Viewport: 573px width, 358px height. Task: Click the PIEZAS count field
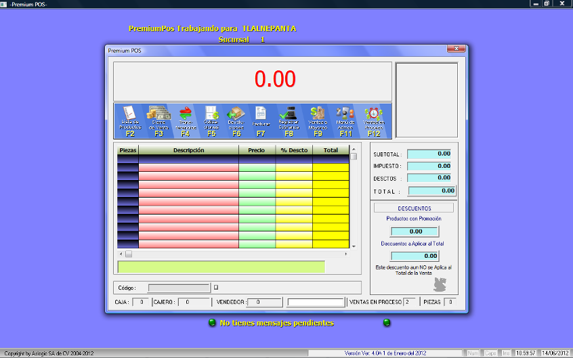point(450,302)
